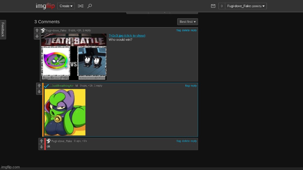
Task: Upvote the first Fugi-dove_Fake comment
Action: [x=37, y=31]
